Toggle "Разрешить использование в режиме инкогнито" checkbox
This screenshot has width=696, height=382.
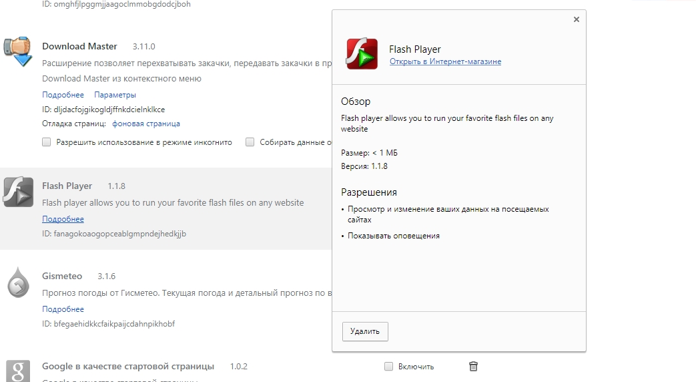[47, 142]
